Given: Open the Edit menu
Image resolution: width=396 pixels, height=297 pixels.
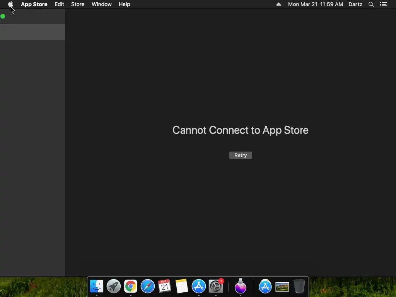Looking at the screenshot, I should pos(59,4).
